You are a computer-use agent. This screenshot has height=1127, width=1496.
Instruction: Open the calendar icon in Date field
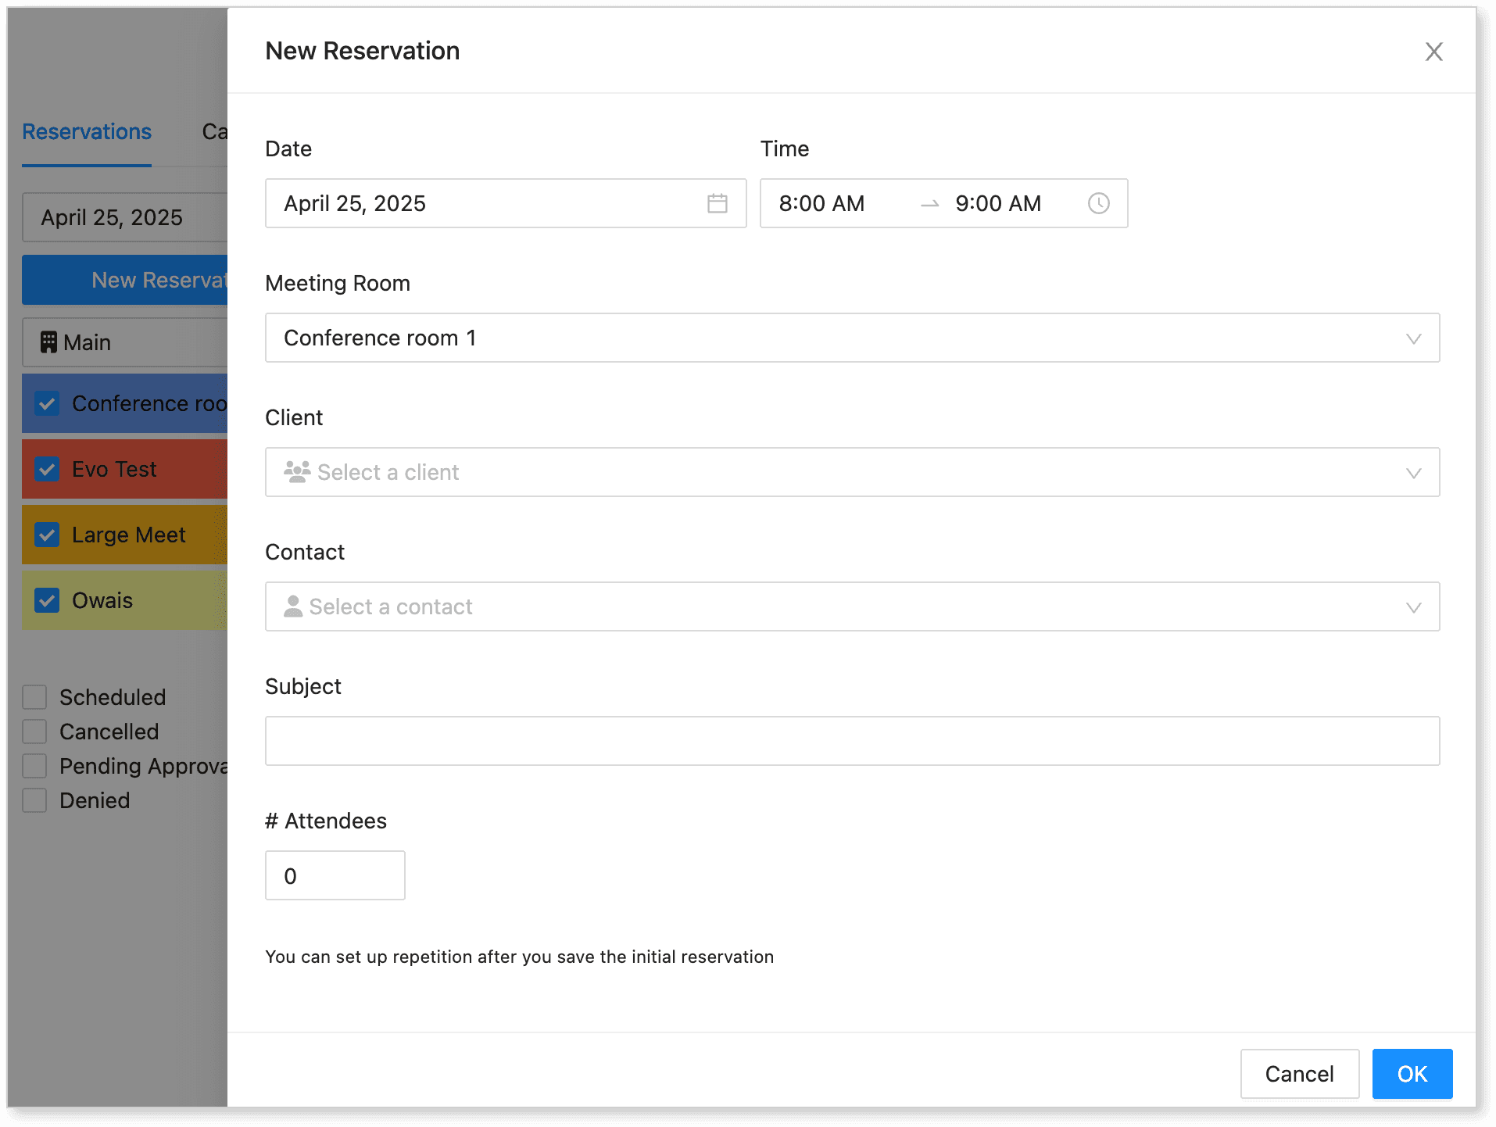click(x=717, y=203)
